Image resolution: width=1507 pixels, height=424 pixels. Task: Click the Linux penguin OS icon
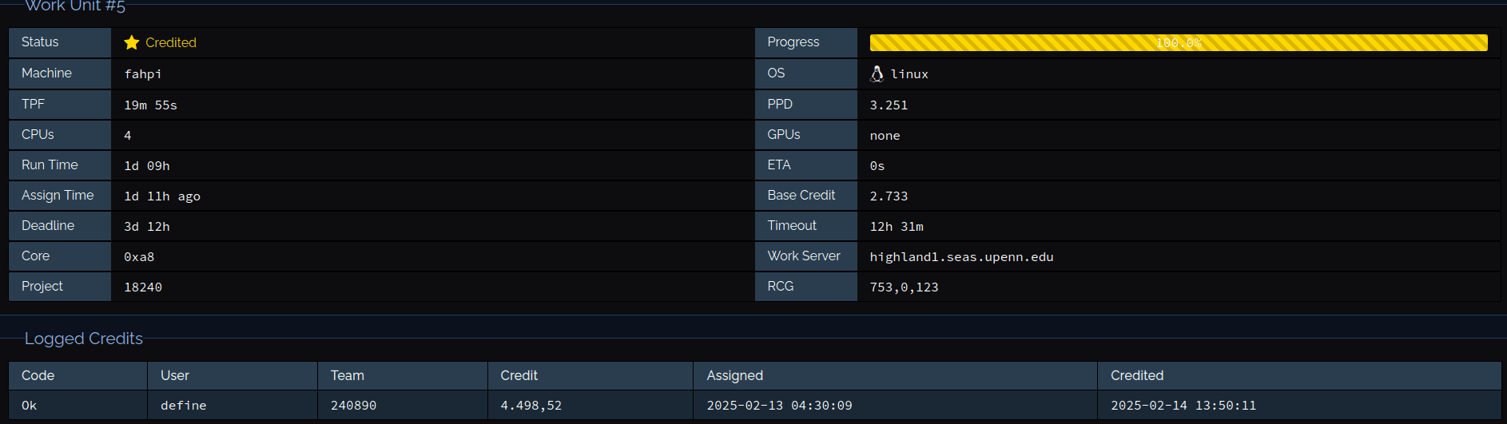pos(877,73)
